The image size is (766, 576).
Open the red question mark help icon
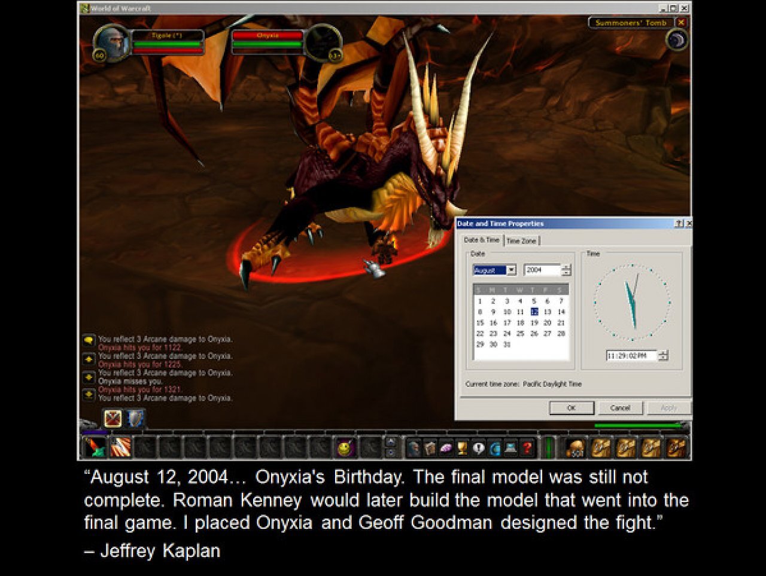(x=527, y=447)
